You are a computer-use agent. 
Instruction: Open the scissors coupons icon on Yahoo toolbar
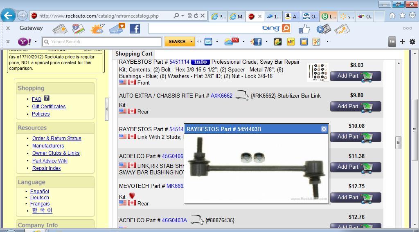tap(316, 42)
